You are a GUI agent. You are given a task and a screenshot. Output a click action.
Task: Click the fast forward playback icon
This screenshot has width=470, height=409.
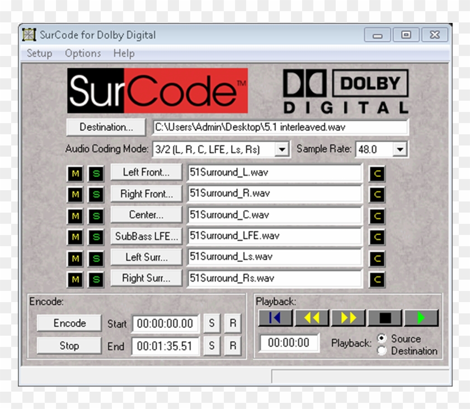click(x=348, y=317)
